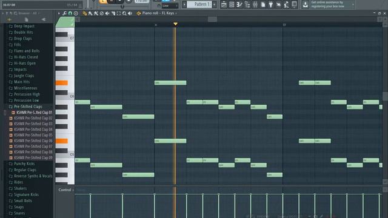The width and height of the screenshot is (388, 218).
Task: Expand the Punchy Kicks folder
Action: 24,163
